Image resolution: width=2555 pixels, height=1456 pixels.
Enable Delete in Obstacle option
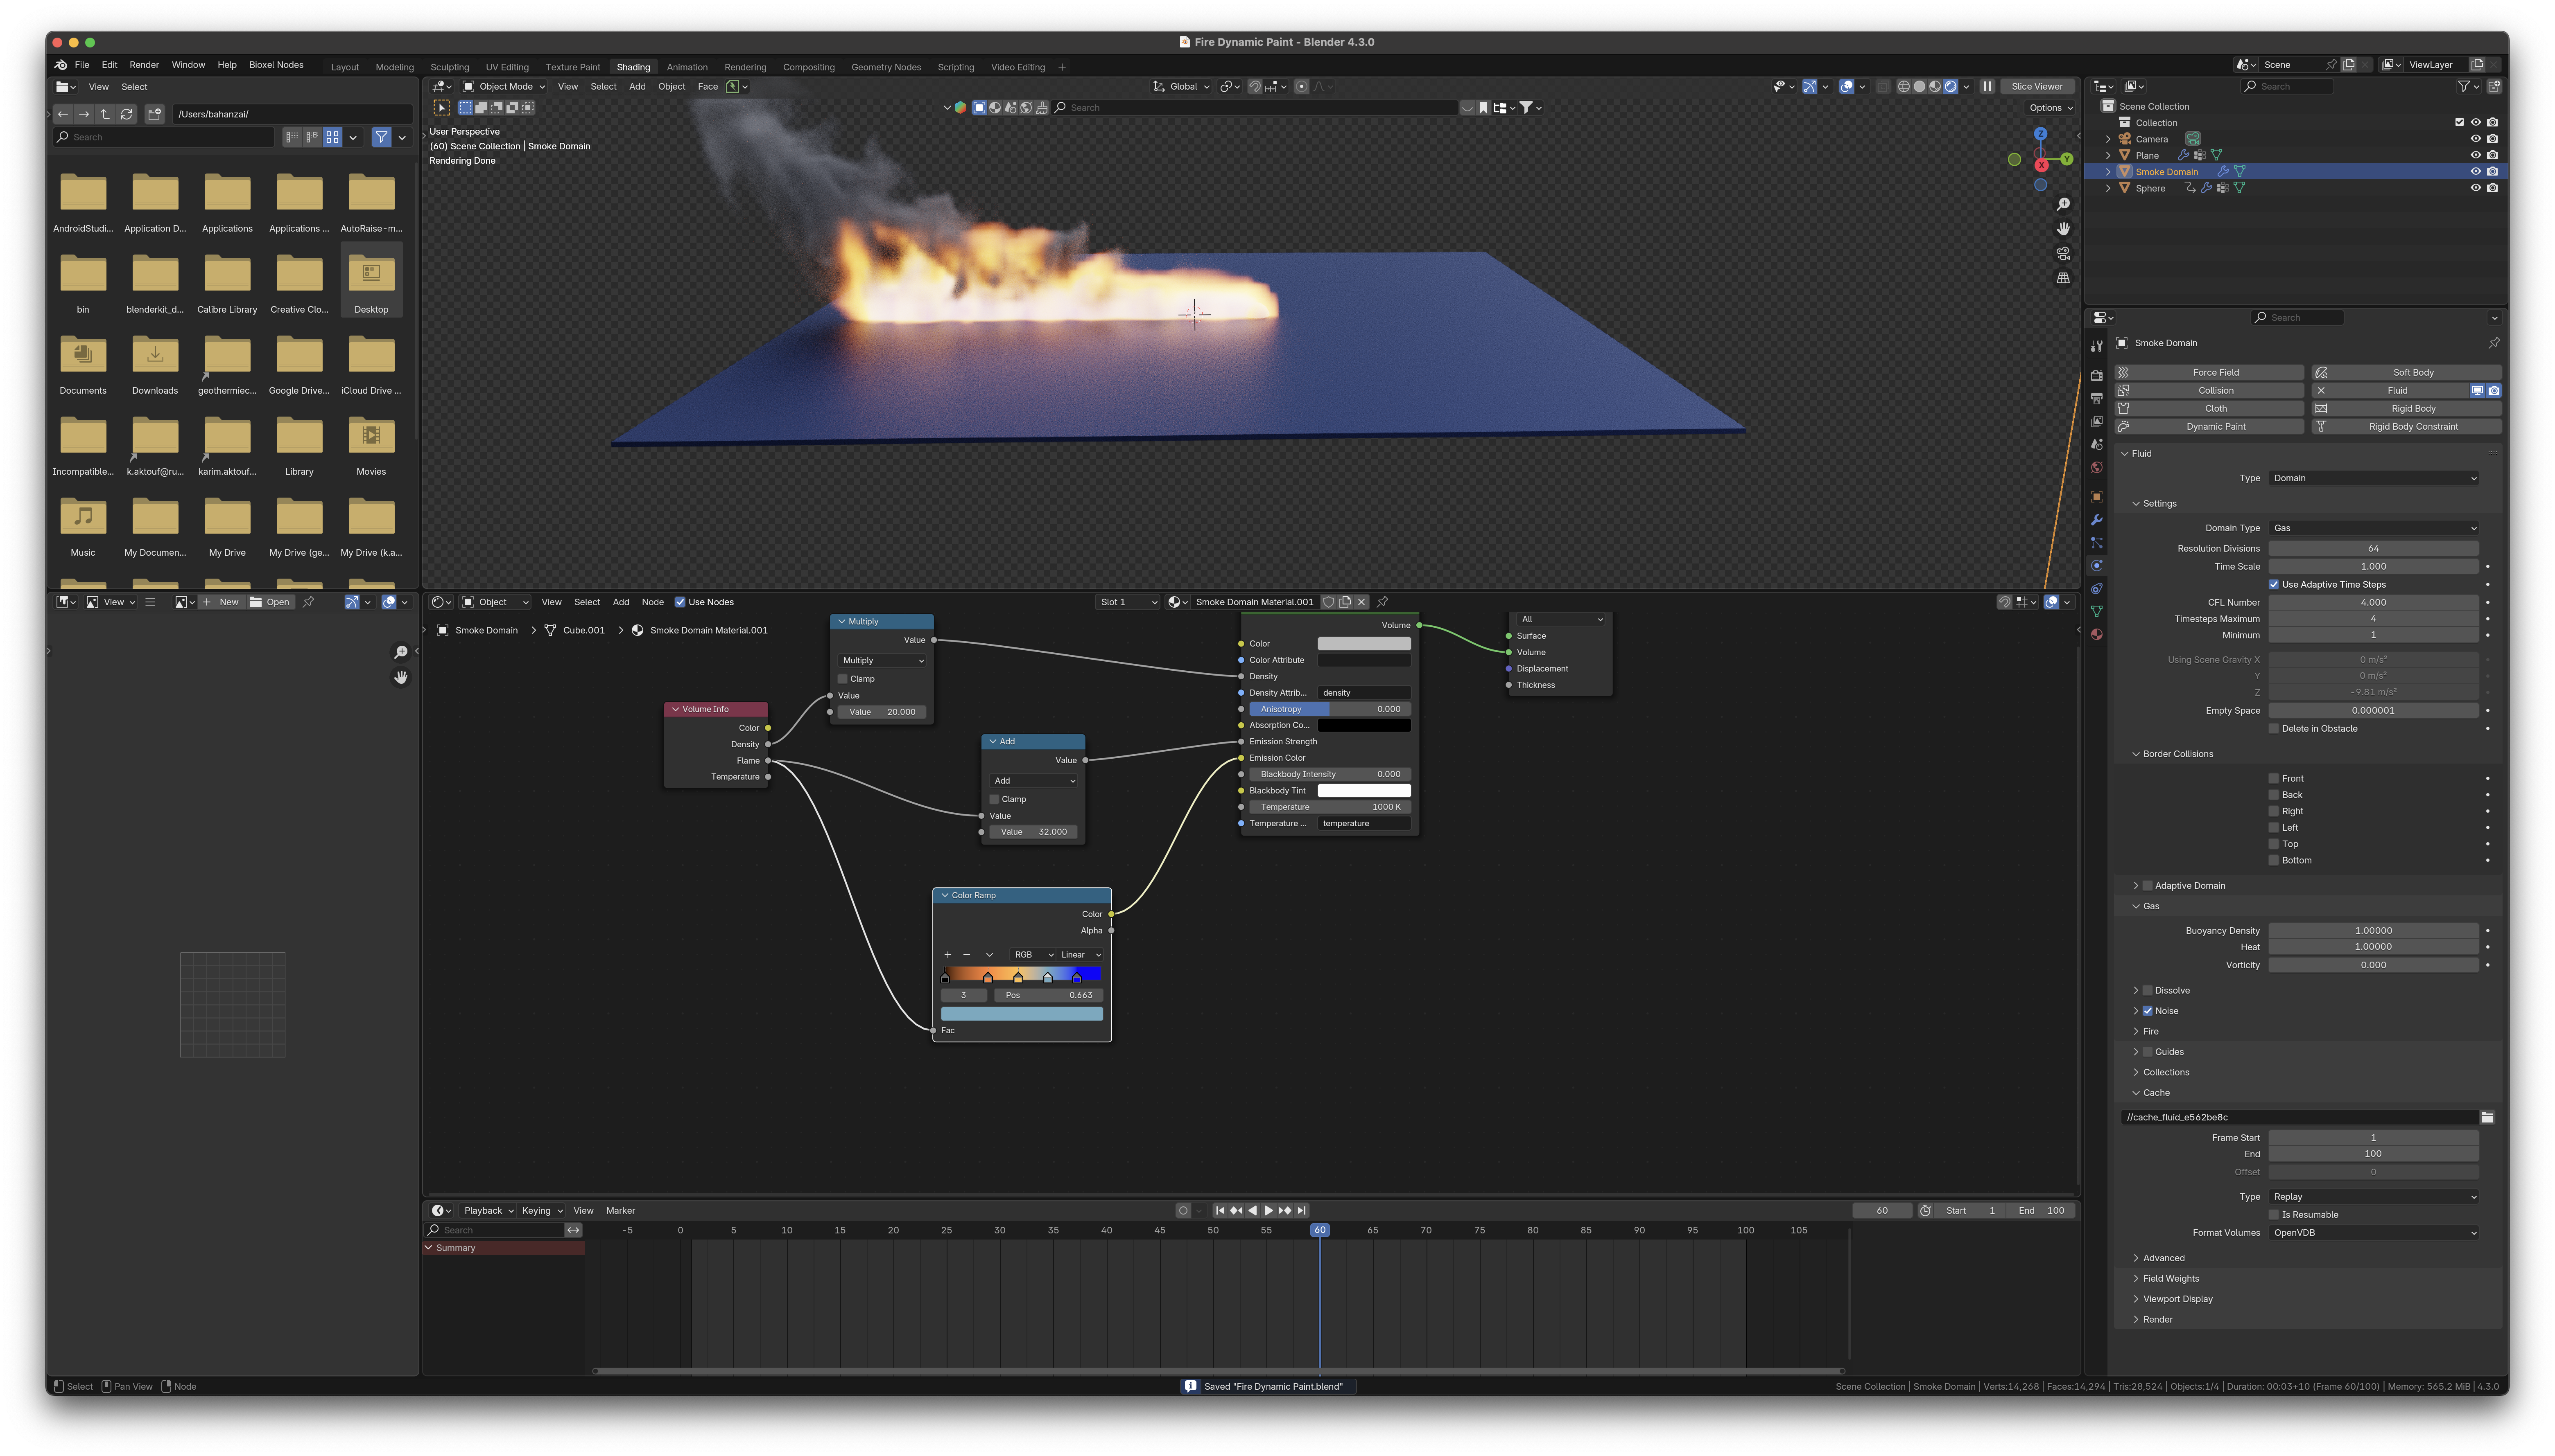pos(2274,729)
